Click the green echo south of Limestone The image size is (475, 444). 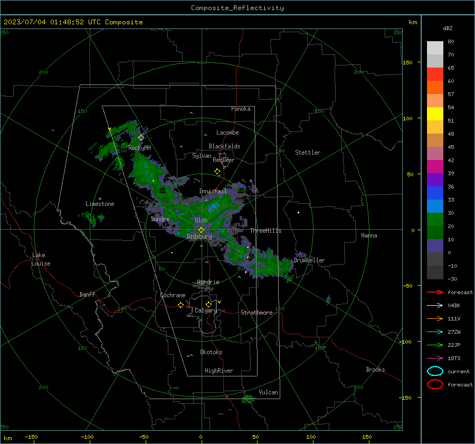coord(92,219)
